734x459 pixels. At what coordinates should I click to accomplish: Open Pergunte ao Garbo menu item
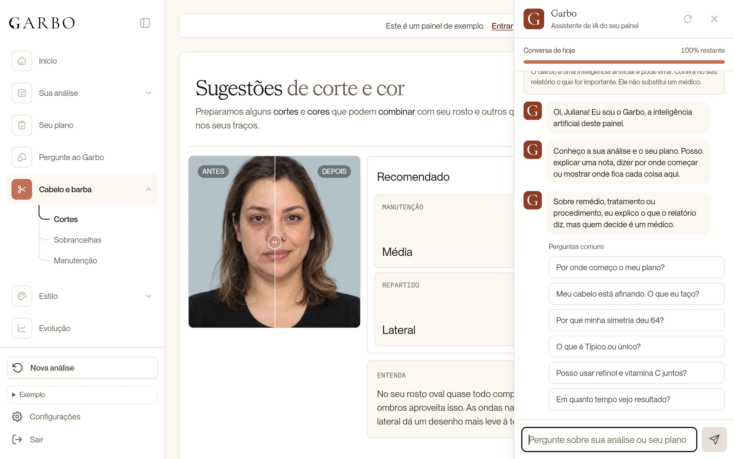82,157
